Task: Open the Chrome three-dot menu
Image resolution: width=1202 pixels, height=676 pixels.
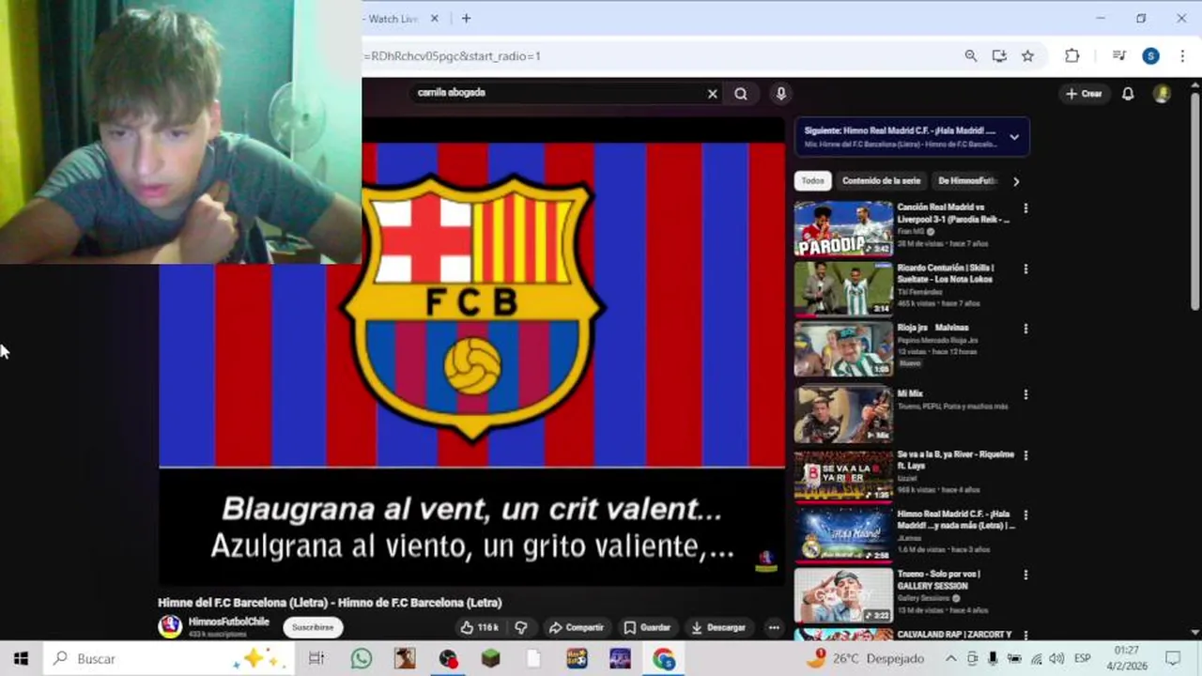Action: (x=1181, y=55)
